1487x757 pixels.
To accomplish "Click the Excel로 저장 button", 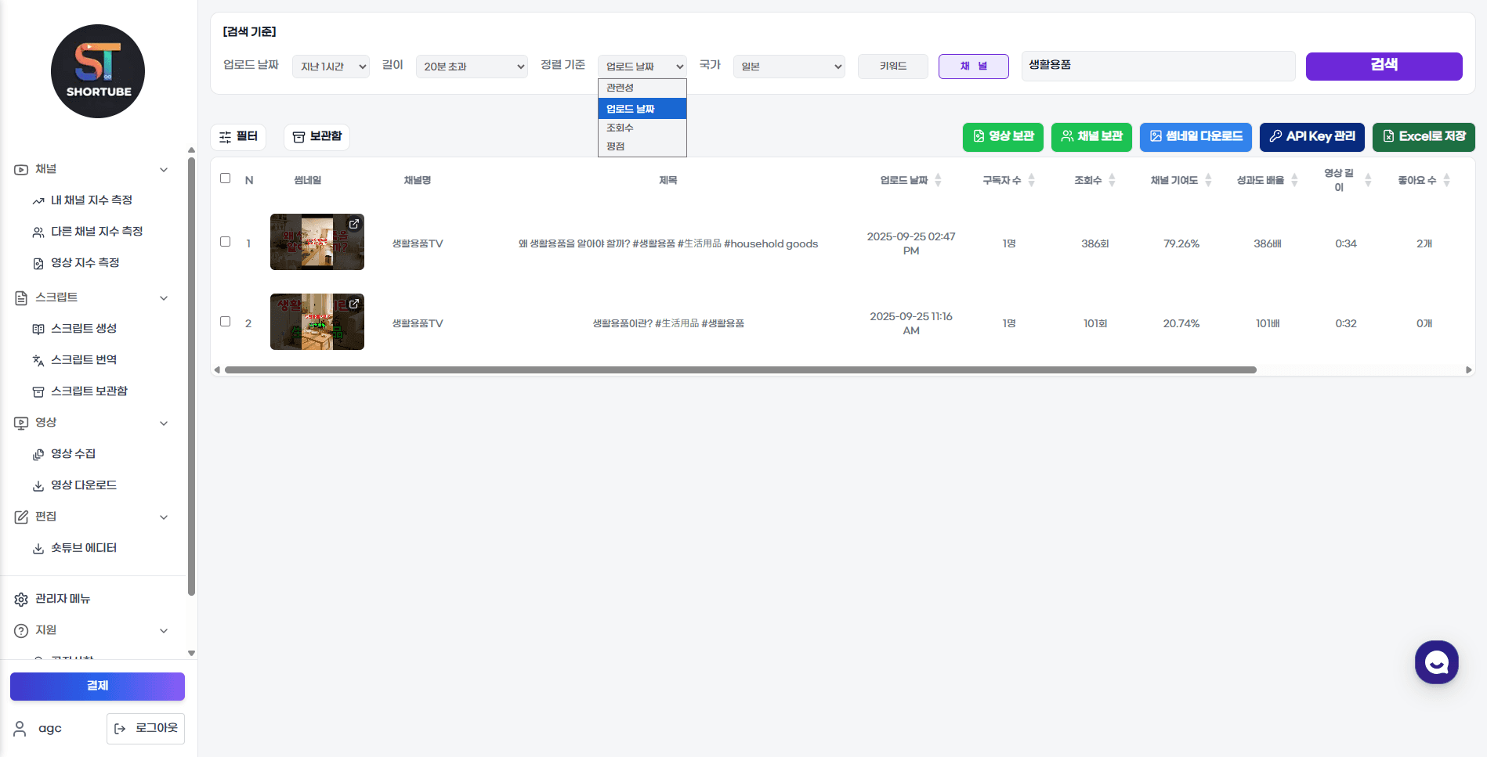I will 1424,137.
